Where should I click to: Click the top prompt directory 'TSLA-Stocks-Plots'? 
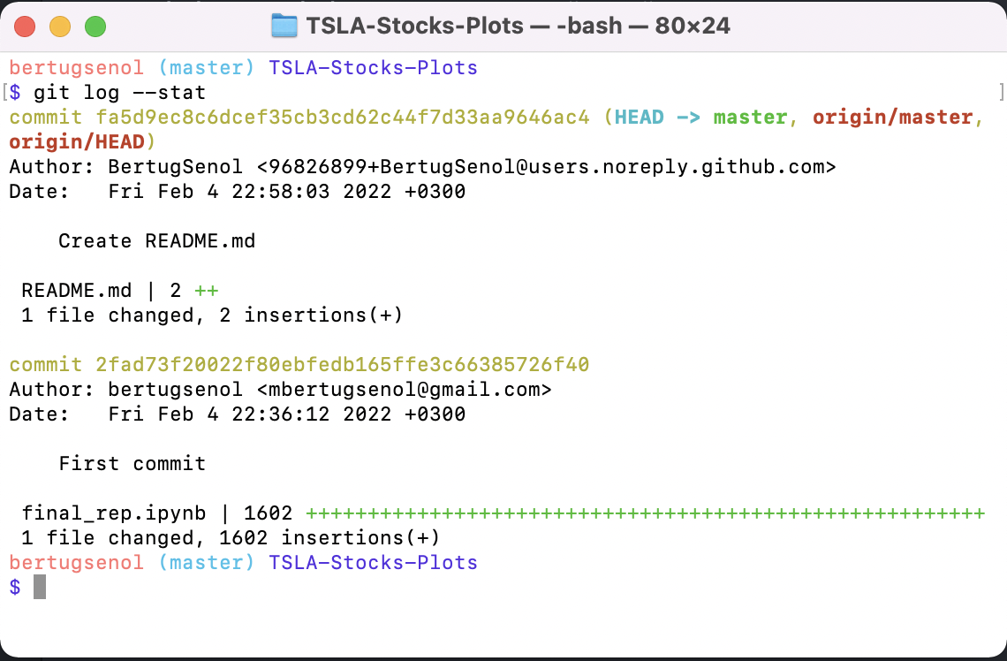373,68
